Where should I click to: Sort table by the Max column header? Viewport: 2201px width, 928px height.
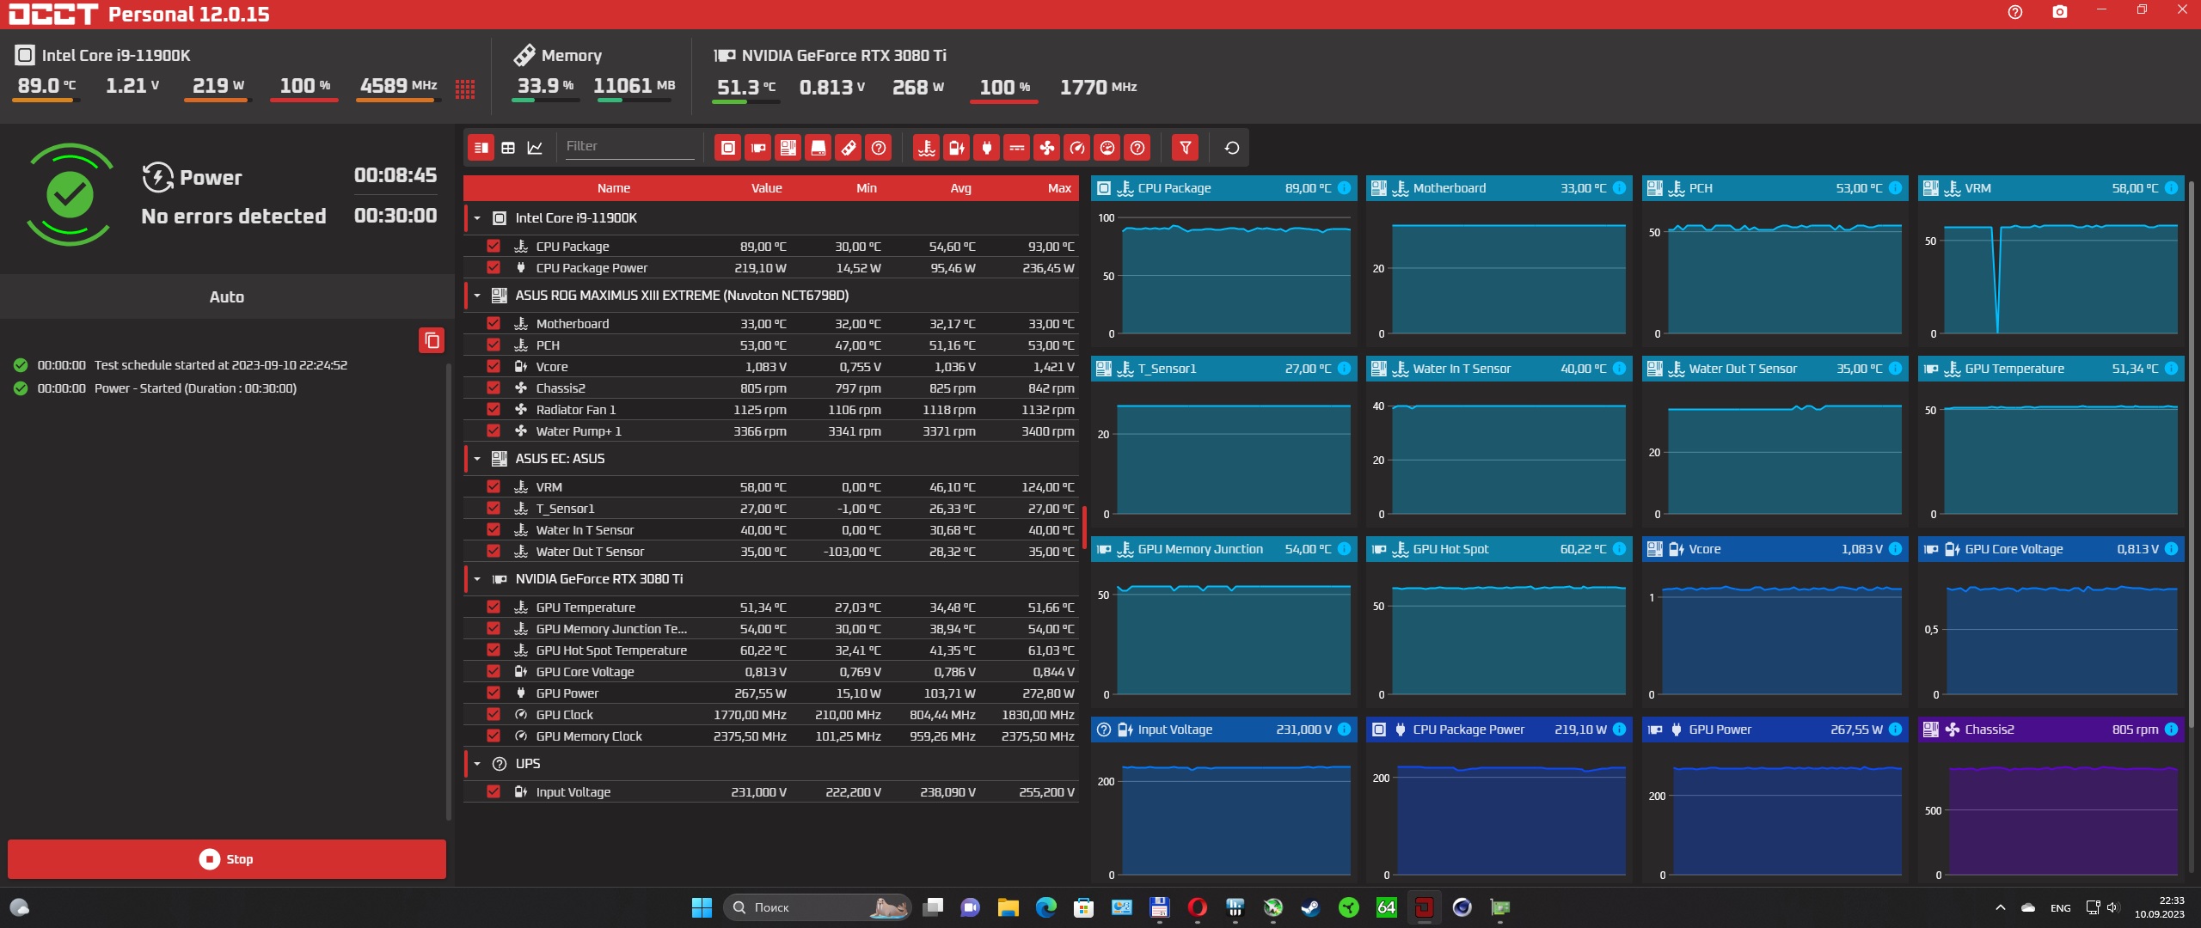pyautogui.click(x=1058, y=188)
